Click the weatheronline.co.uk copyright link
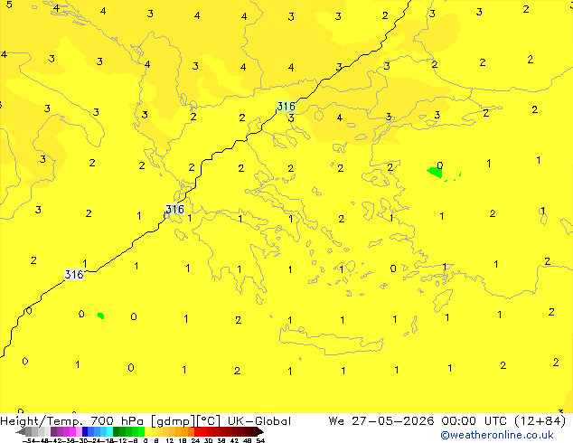Screen dimensions: 573x443 coord(497,435)
